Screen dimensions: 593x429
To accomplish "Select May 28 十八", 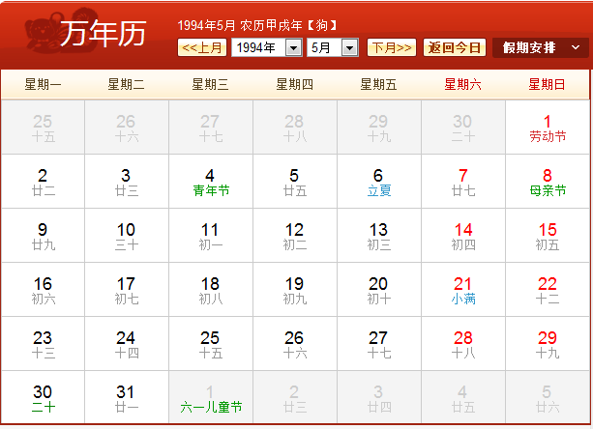I will coord(463,344).
